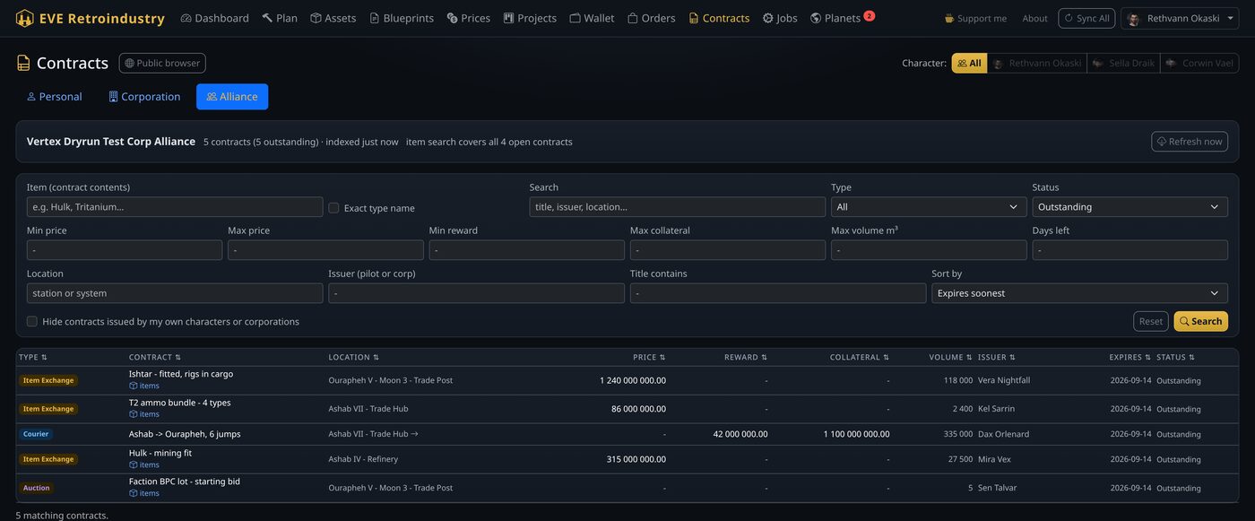Sort the table by Location column
The width and height of the screenshot is (1255, 521).
tap(353, 357)
